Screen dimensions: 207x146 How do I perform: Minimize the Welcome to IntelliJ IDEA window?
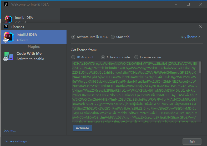pos(176,4)
